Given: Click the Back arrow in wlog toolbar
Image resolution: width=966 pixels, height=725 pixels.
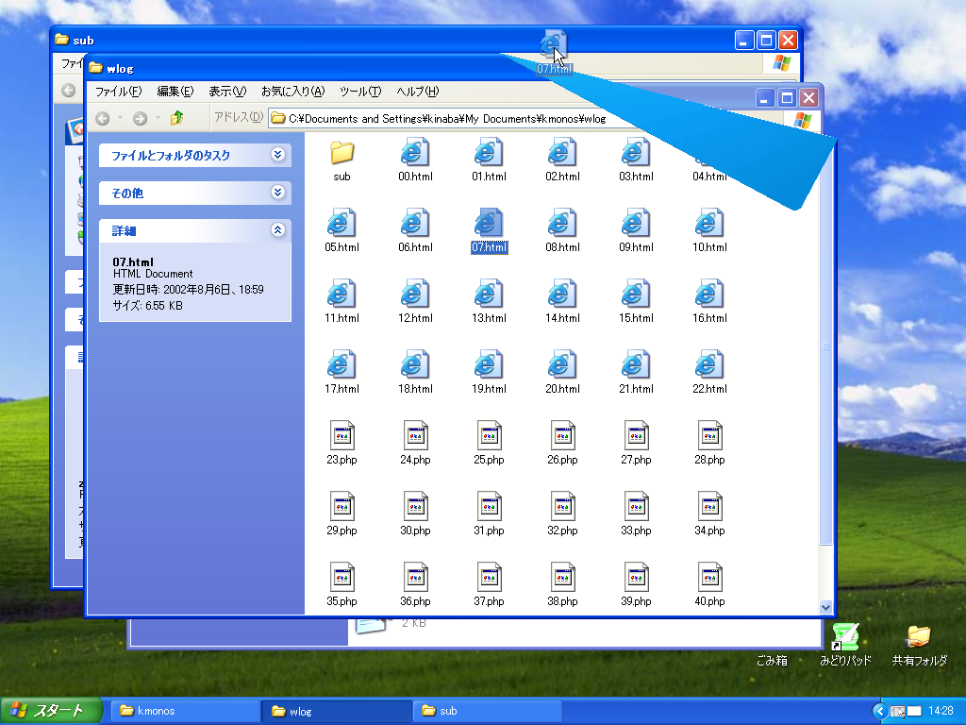Looking at the screenshot, I should click(x=103, y=118).
